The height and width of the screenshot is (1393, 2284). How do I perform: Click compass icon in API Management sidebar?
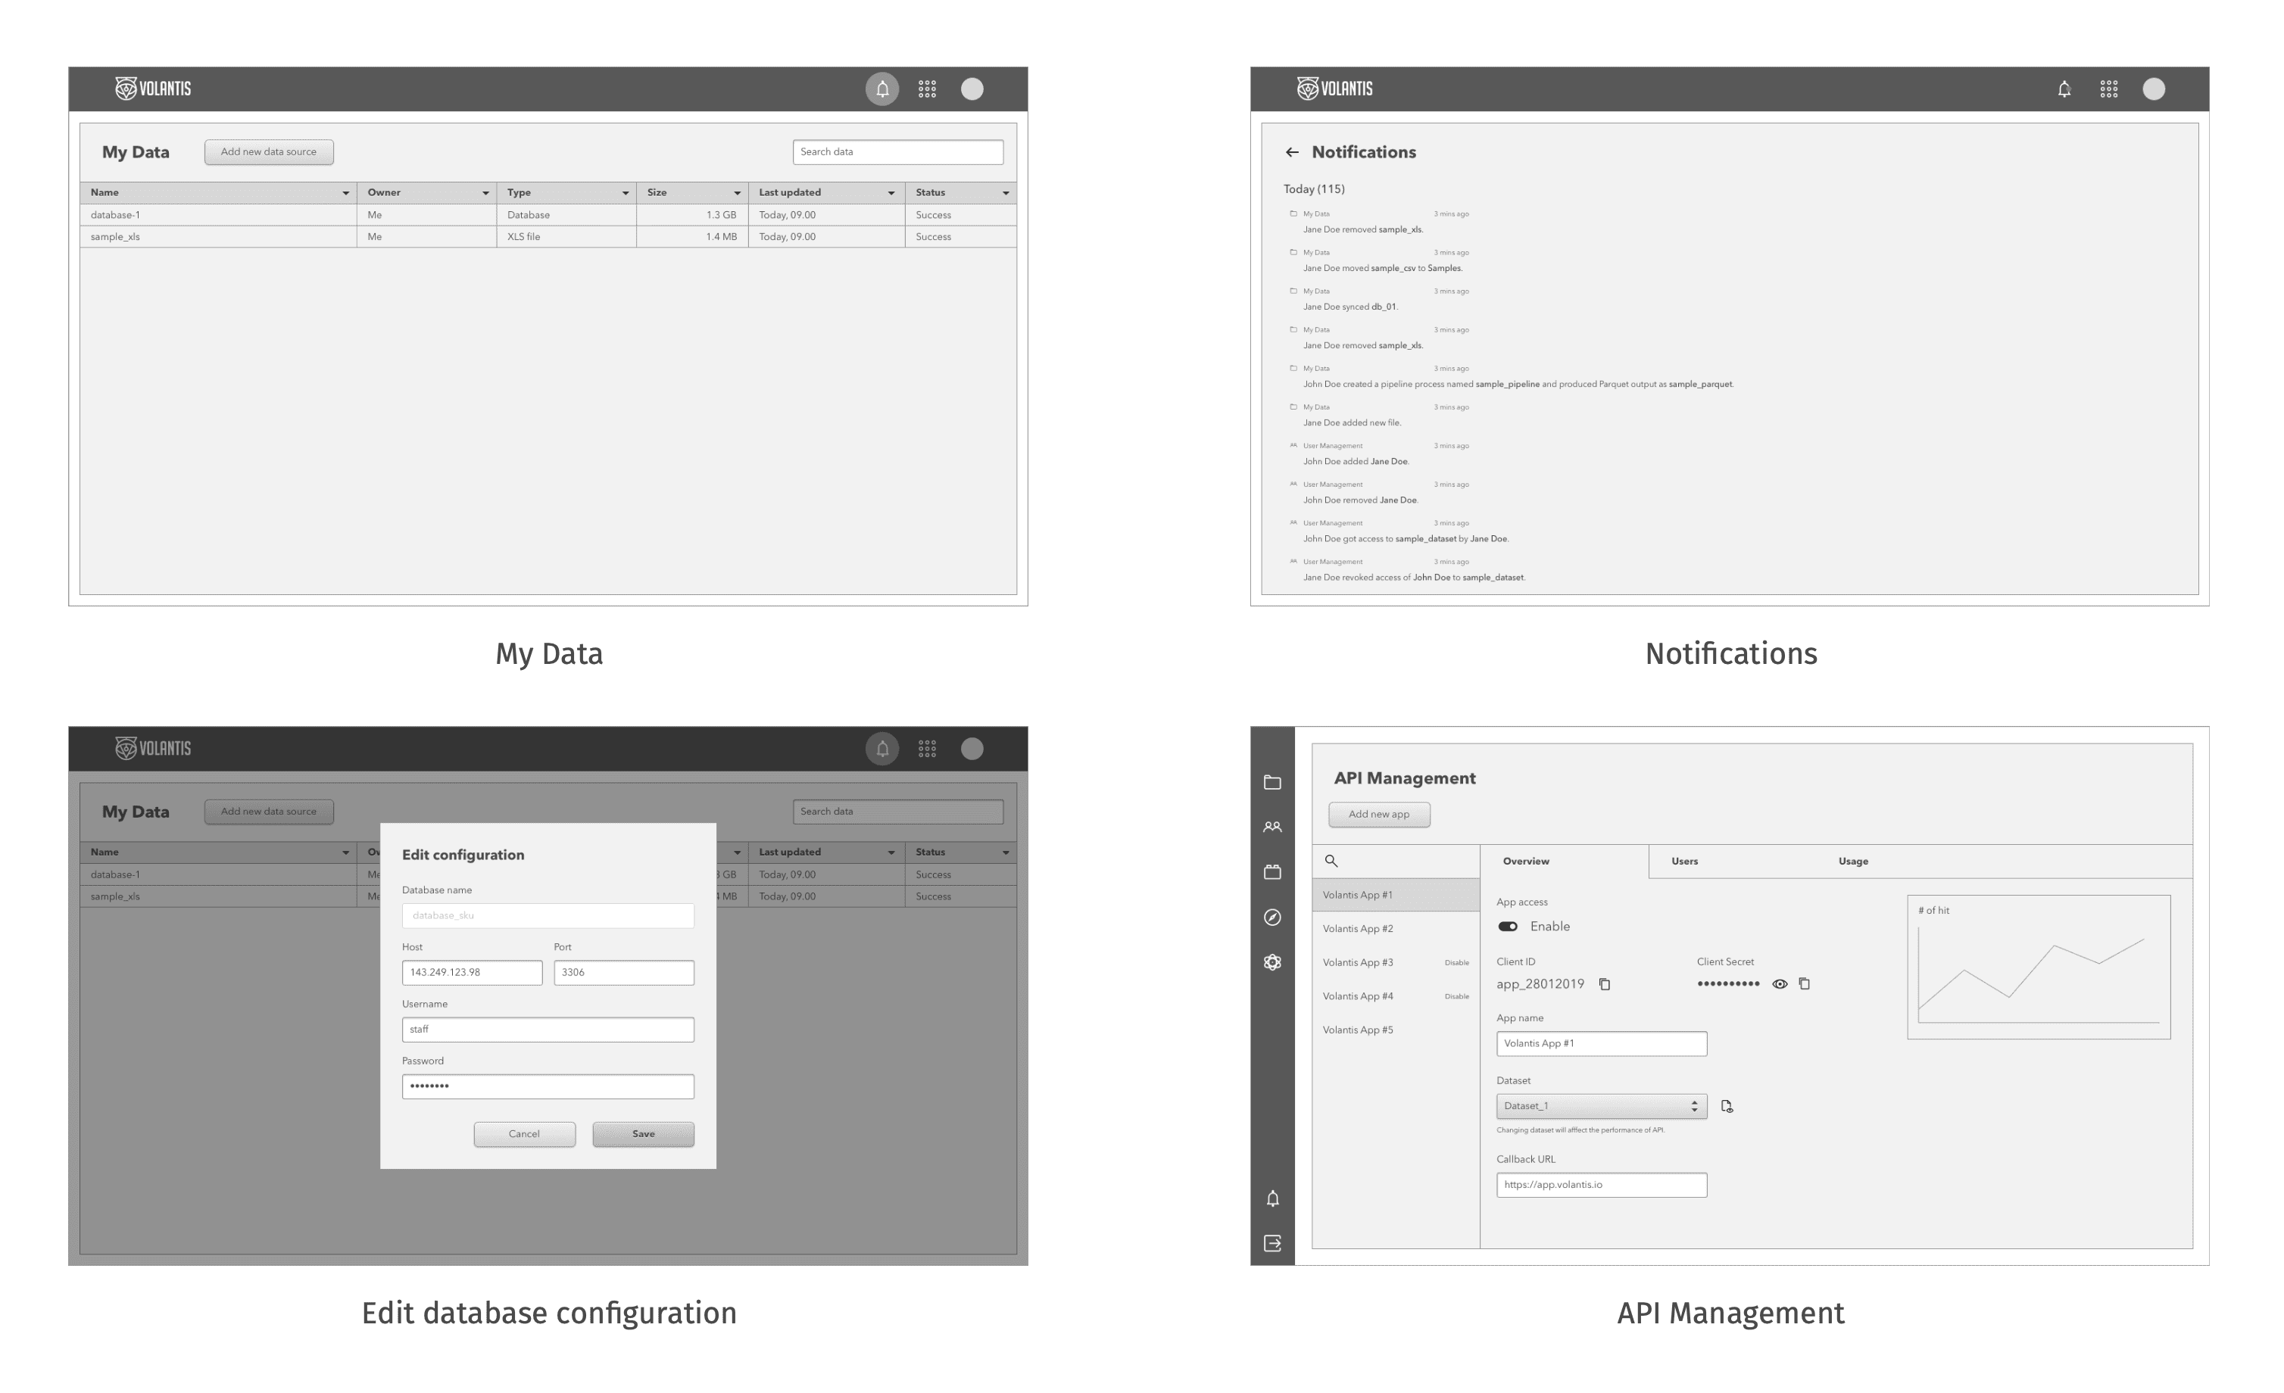pyautogui.click(x=1271, y=918)
